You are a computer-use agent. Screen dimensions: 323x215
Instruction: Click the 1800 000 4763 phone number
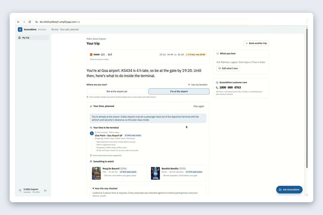(230, 87)
